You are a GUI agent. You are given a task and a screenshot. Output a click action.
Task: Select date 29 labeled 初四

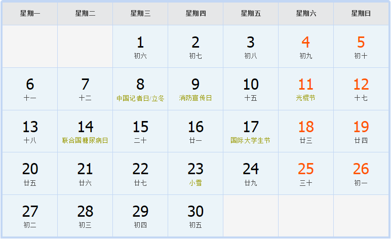(140, 216)
